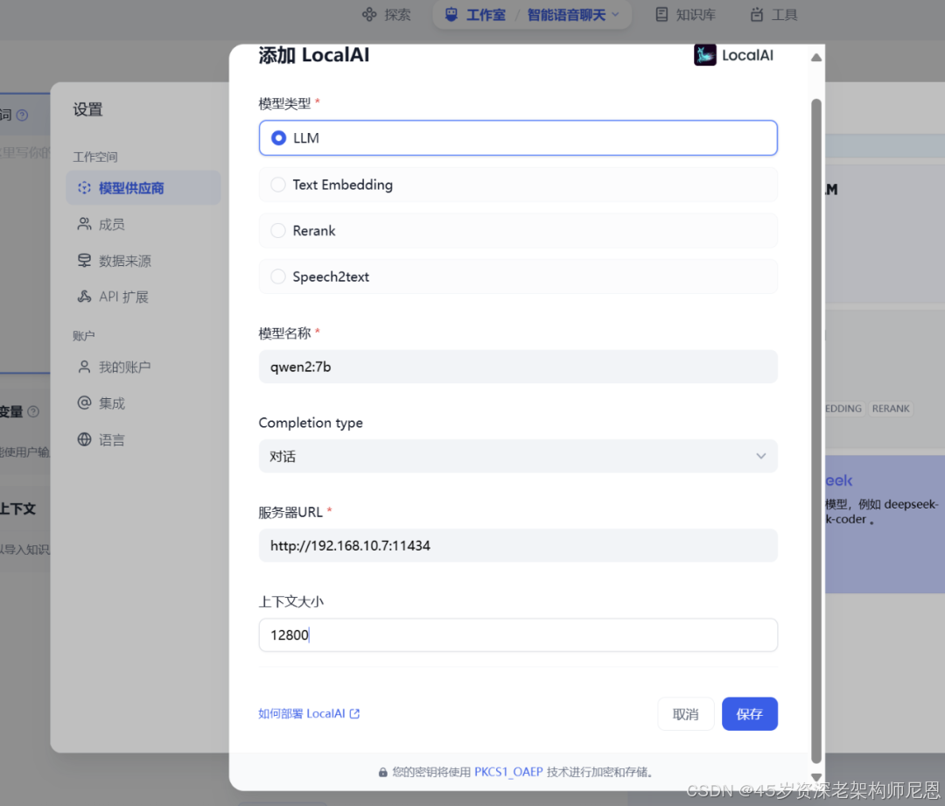Switch to the 工具 tab in the top navigation
This screenshot has width=945, height=806.
tap(773, 15)
